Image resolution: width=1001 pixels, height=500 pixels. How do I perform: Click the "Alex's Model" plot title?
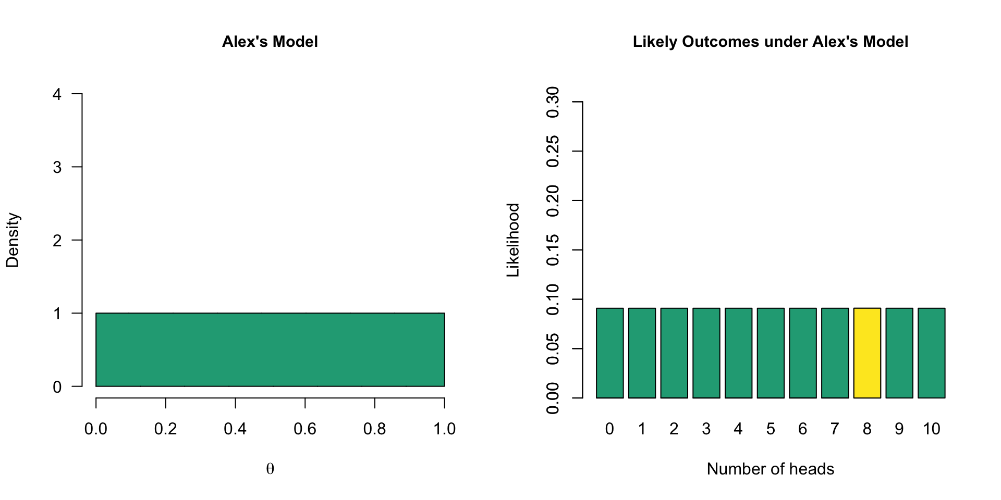tap(270, 42)
